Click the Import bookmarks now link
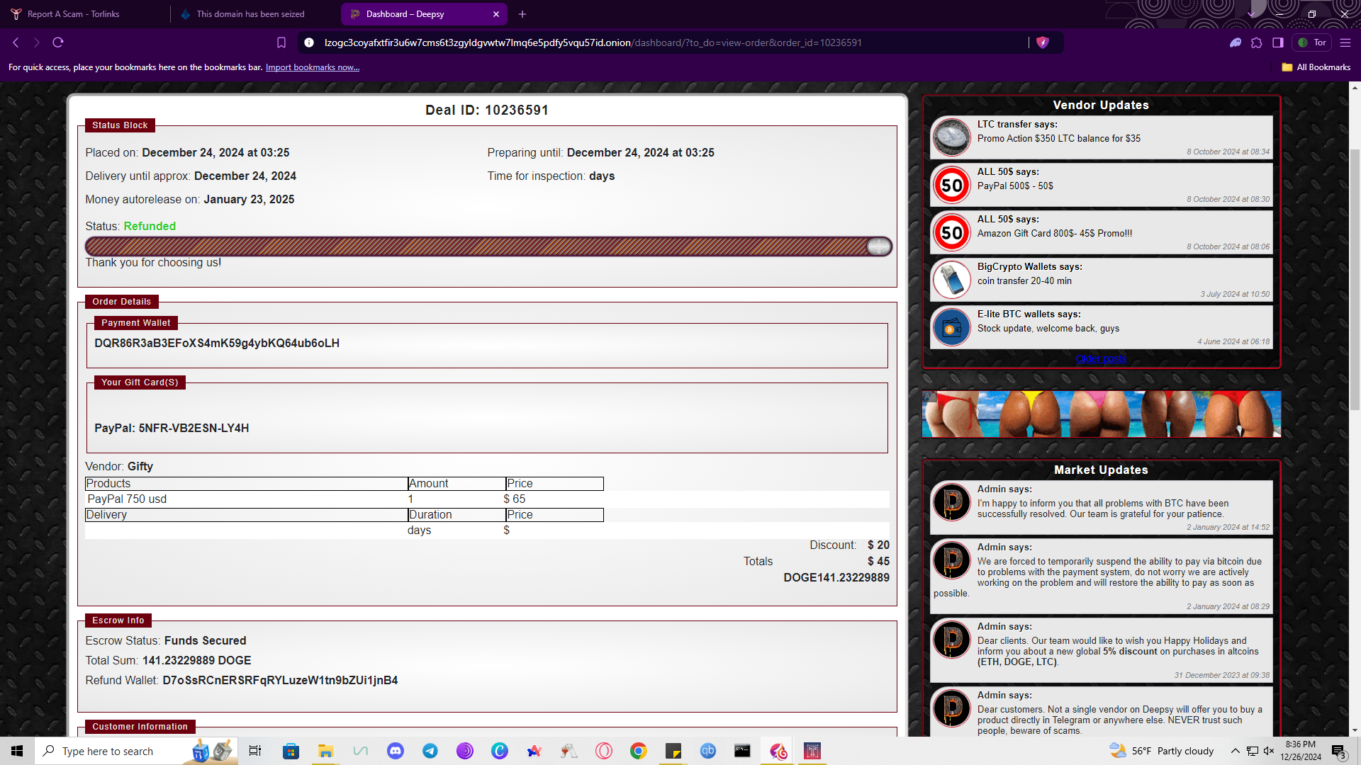The width and height of the screenshot is (1361, 765). coord(313,67)
